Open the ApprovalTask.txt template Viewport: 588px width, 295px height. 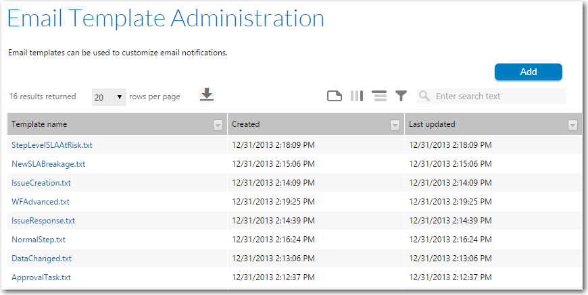[41, 277]
